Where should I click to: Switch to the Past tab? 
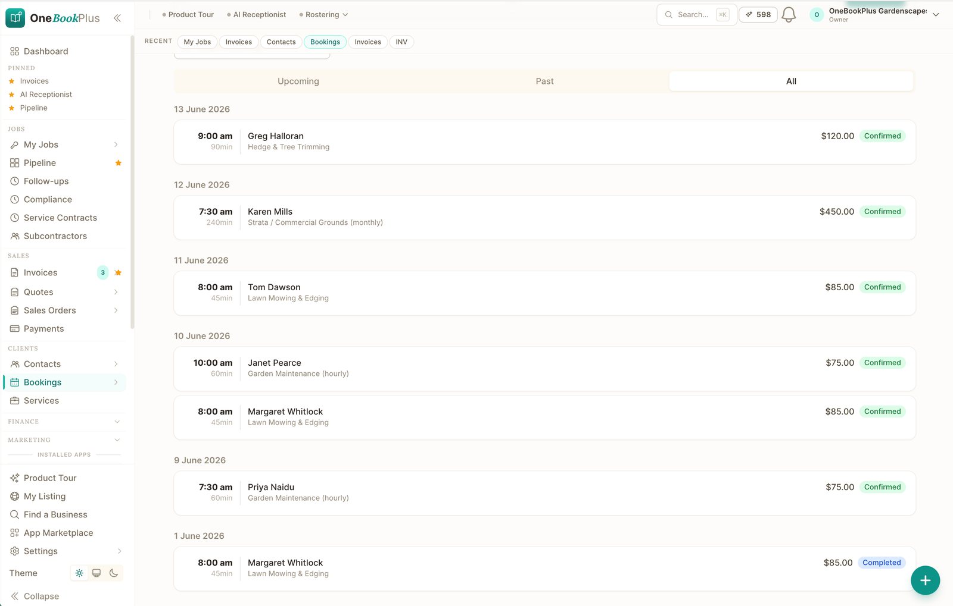point(544,81)
